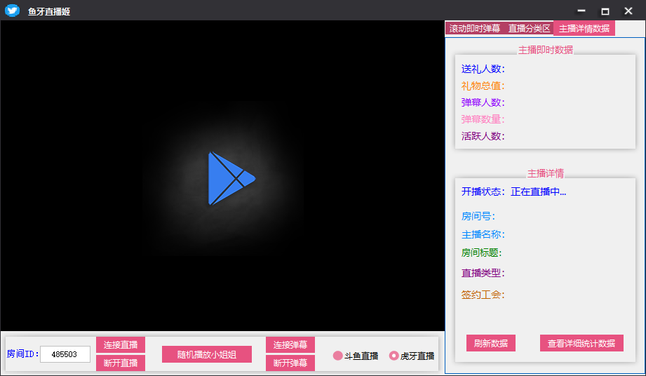This screenshot has width=646, height=376.
Task: Click the 弹幕人数 label
Action: 483,102
